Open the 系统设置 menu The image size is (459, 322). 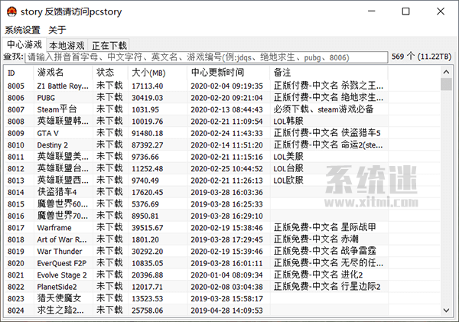click(x=22, y=30)
